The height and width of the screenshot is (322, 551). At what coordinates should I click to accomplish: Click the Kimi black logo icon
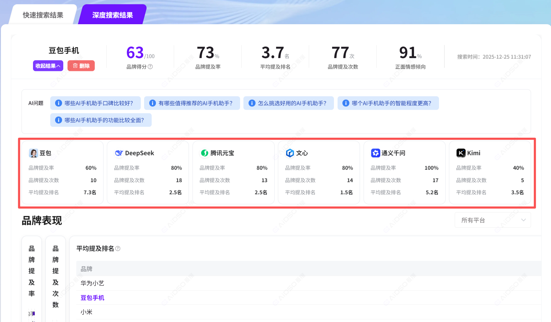461,153
